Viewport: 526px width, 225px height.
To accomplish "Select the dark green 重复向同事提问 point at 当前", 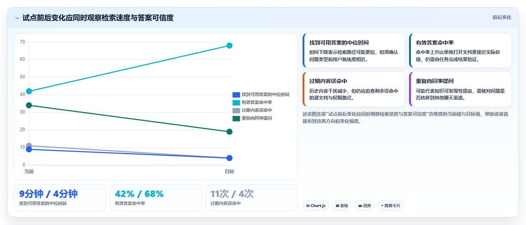I will pos(29,105).
